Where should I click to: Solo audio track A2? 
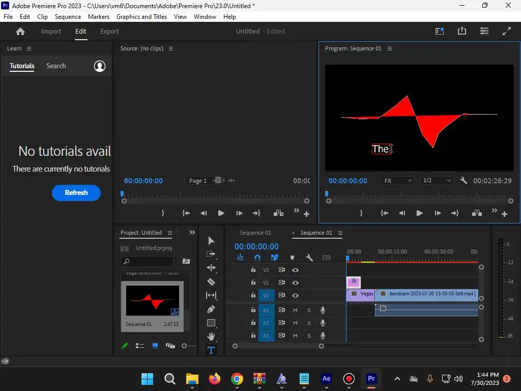pos(309,323)
